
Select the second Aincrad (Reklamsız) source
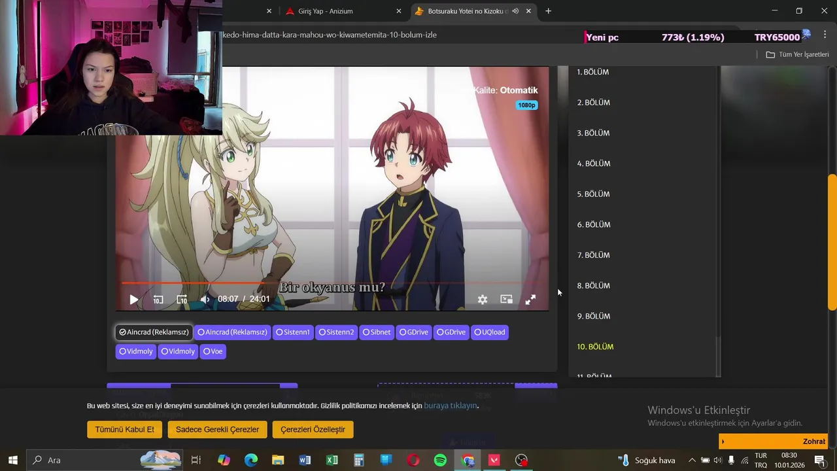tap(232, 332)
